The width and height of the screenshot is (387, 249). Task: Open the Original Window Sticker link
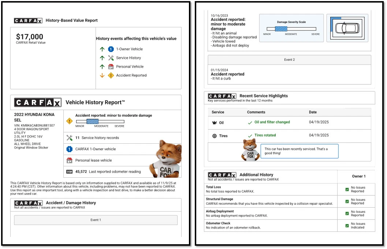click(x=31, y=148)
